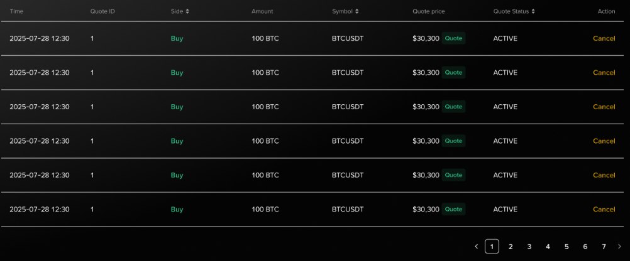This screenshot has height=261, width=630.
Task: Click Cancel on the last row
Action: coord(604,210)
